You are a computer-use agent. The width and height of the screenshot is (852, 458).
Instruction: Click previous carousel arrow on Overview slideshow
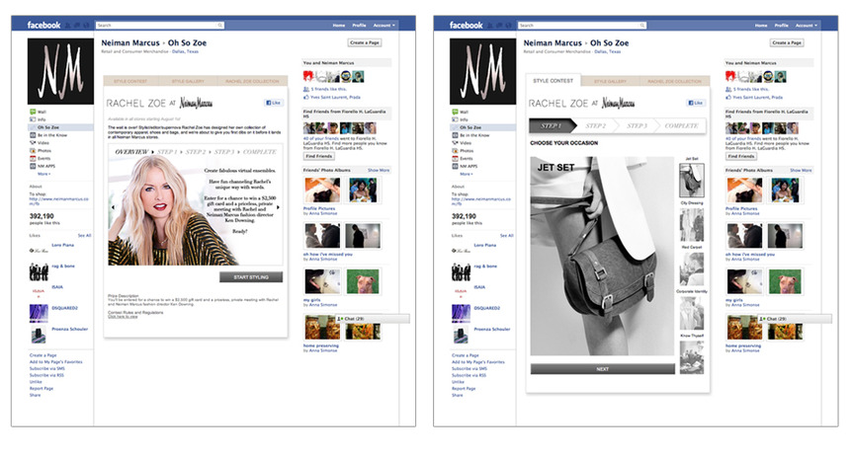[113, 207]
